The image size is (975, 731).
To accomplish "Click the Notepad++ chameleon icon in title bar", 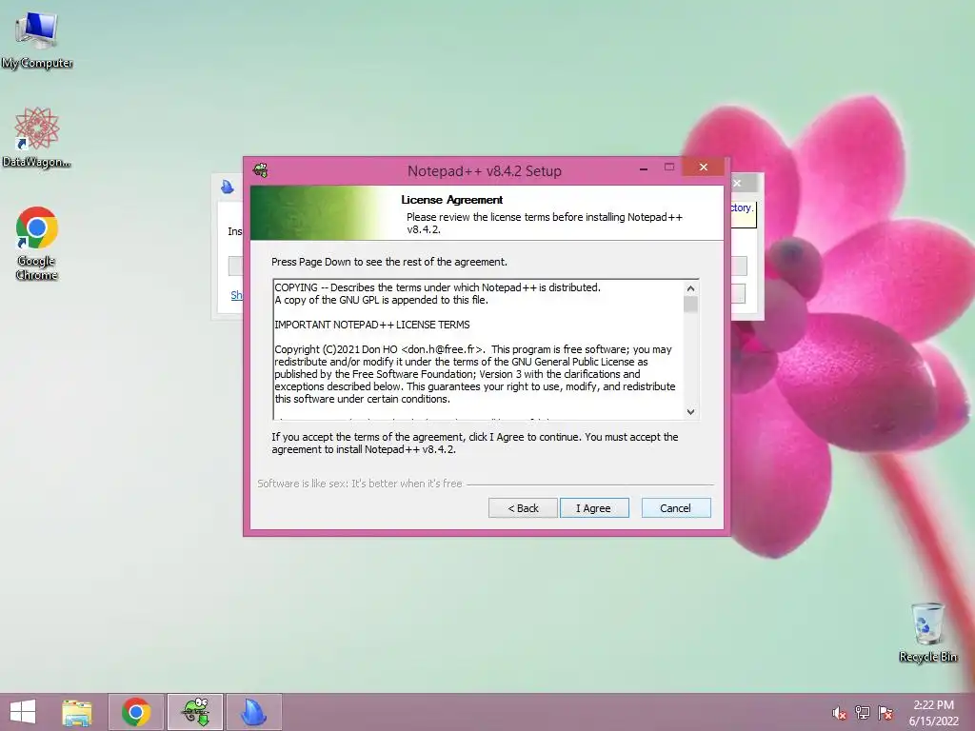I will pyautogui.click(x=261, y=169).
